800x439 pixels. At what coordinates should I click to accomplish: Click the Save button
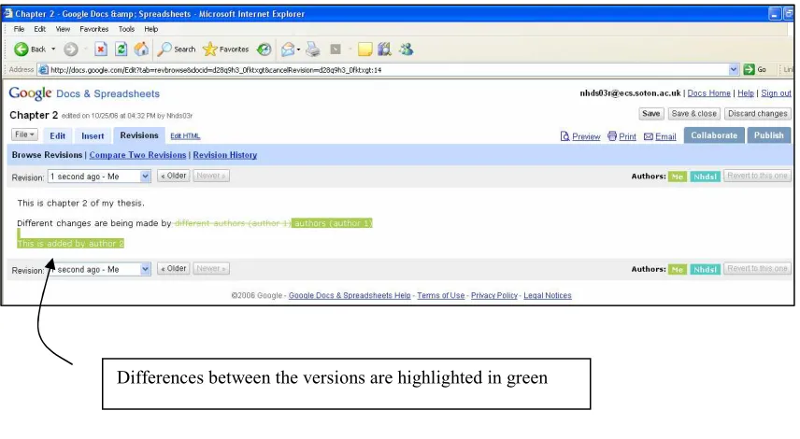(651, 114)
